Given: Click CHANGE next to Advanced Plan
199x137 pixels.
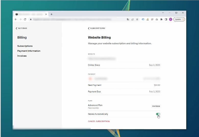Looking at the screenshot, I should [x=156, y=106].
